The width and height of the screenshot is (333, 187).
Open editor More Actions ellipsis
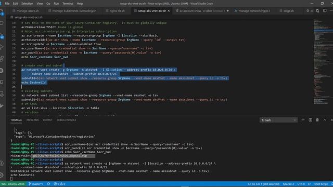tap(331, 10)
